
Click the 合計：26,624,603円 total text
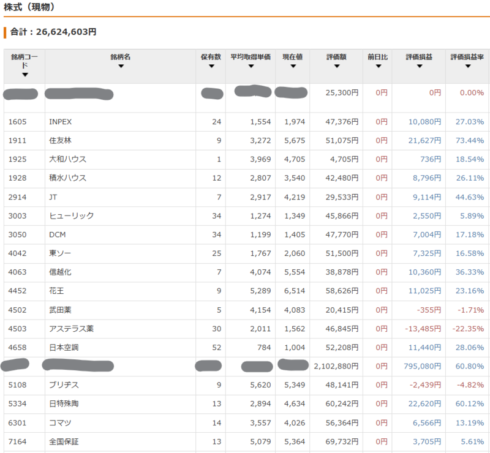point(53,32)
